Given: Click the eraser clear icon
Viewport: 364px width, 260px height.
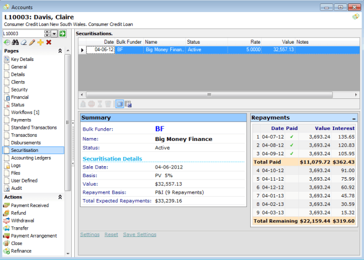Looking at the screenshot, I should 24,42.
